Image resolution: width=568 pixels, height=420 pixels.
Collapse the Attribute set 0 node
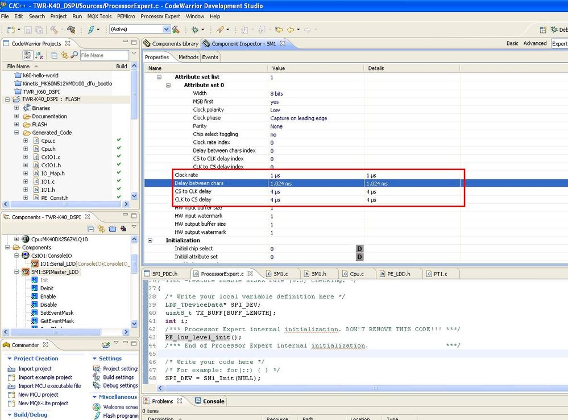click(168, 85)
